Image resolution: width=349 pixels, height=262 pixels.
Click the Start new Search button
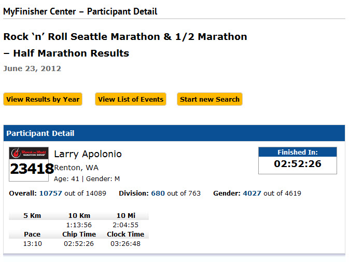click(x=210, y=99)
